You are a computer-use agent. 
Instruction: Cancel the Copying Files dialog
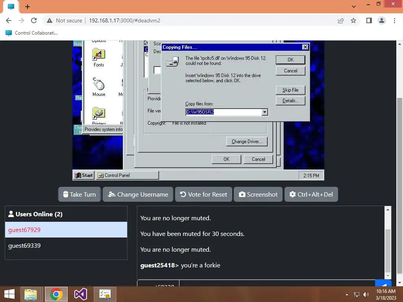point(290,71)
